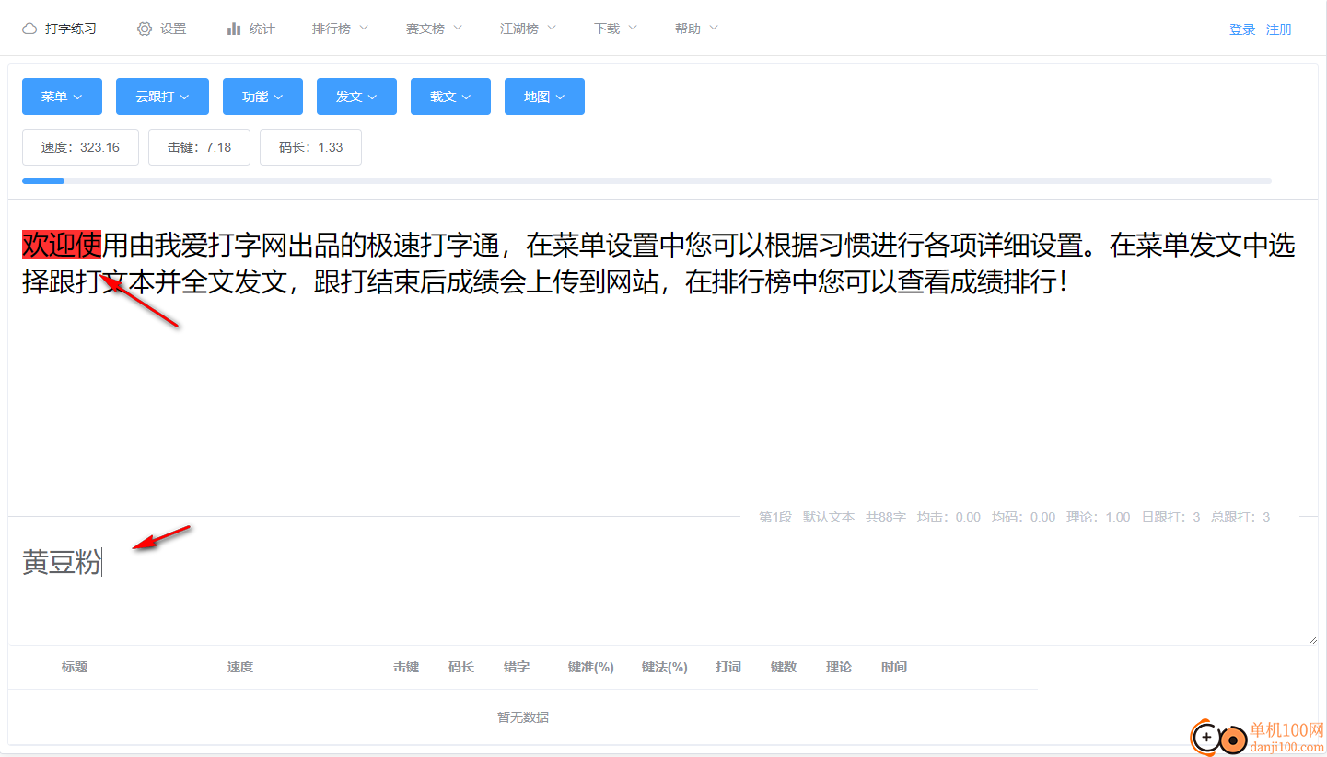Click the 总跟打: 3 counter
This screenshot has height=757, width=1327.
[1240, 517]
